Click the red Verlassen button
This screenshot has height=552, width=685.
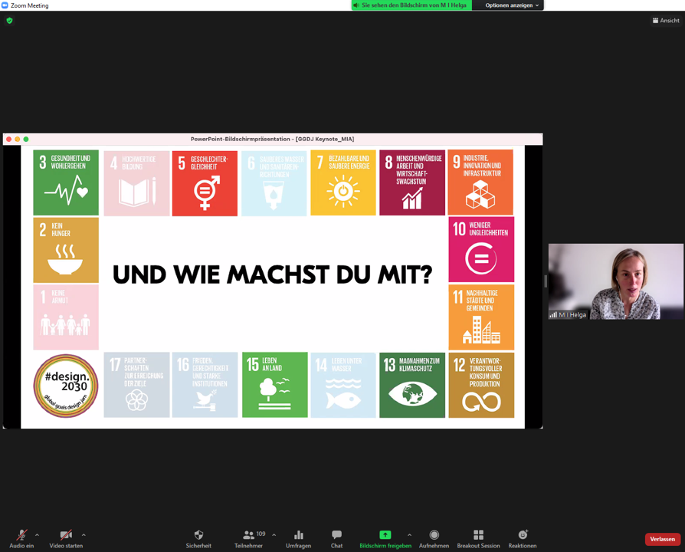click(x=662, y=539)
